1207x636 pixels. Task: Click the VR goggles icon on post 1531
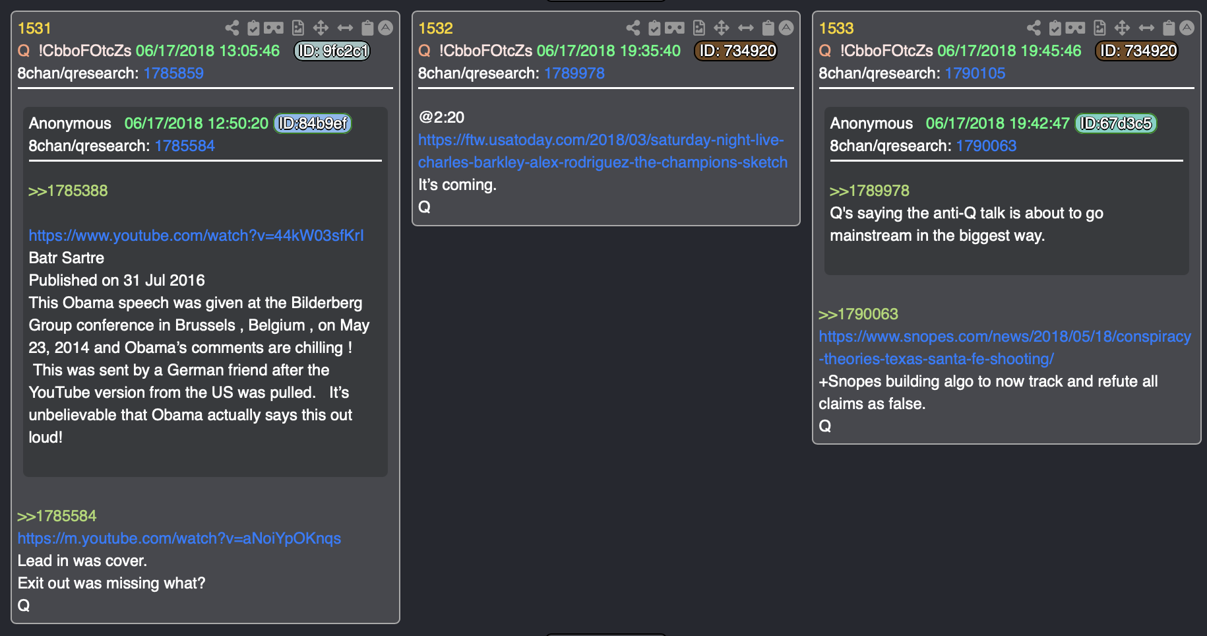(274, 28)
